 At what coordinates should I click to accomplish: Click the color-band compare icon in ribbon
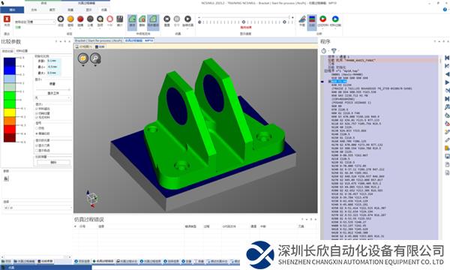coord(312,19)
